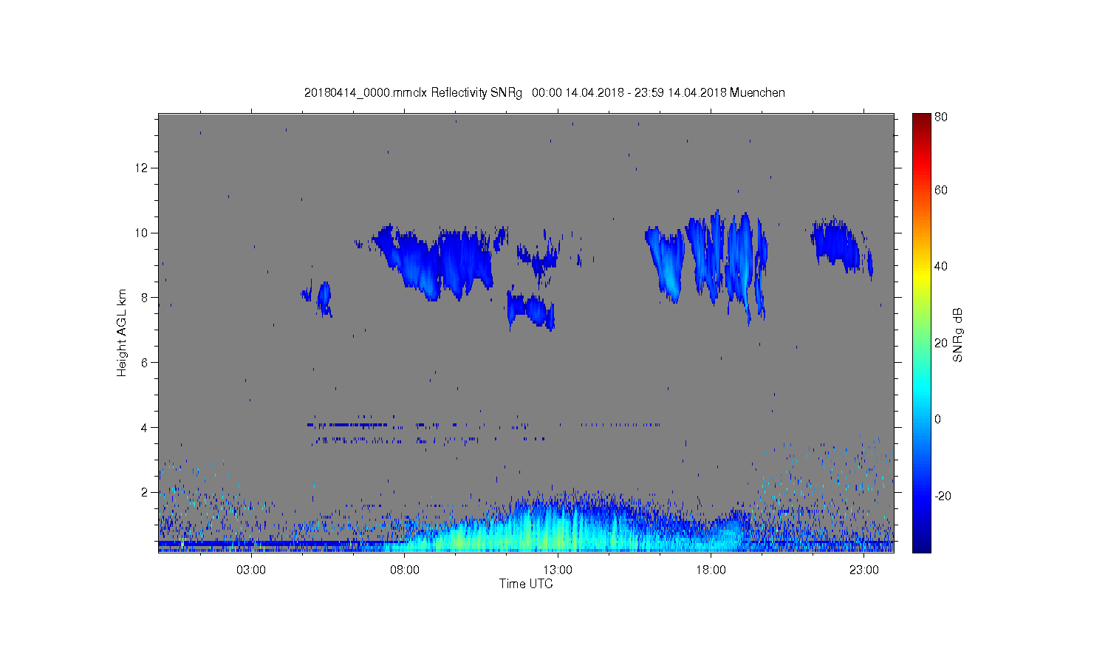Click the colorbar value label 0

[x=938, y=419]
